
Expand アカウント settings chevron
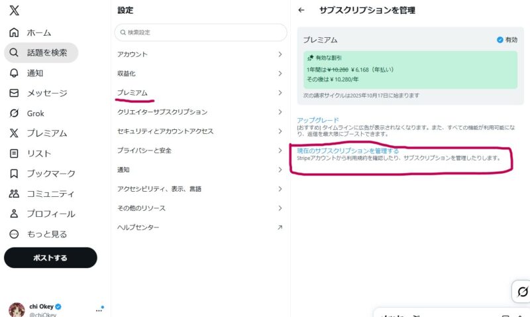tap(280, 54)
